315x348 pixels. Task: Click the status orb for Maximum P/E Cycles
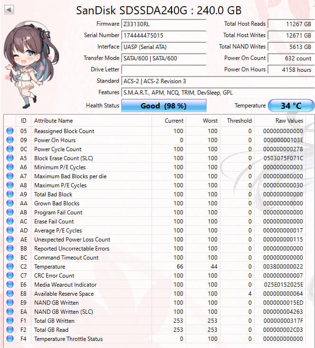click(10, 185)
